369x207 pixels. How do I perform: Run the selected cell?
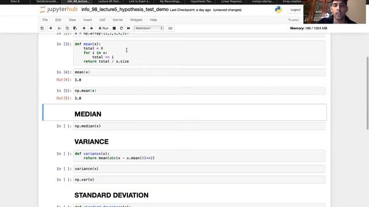pos(104,28)
